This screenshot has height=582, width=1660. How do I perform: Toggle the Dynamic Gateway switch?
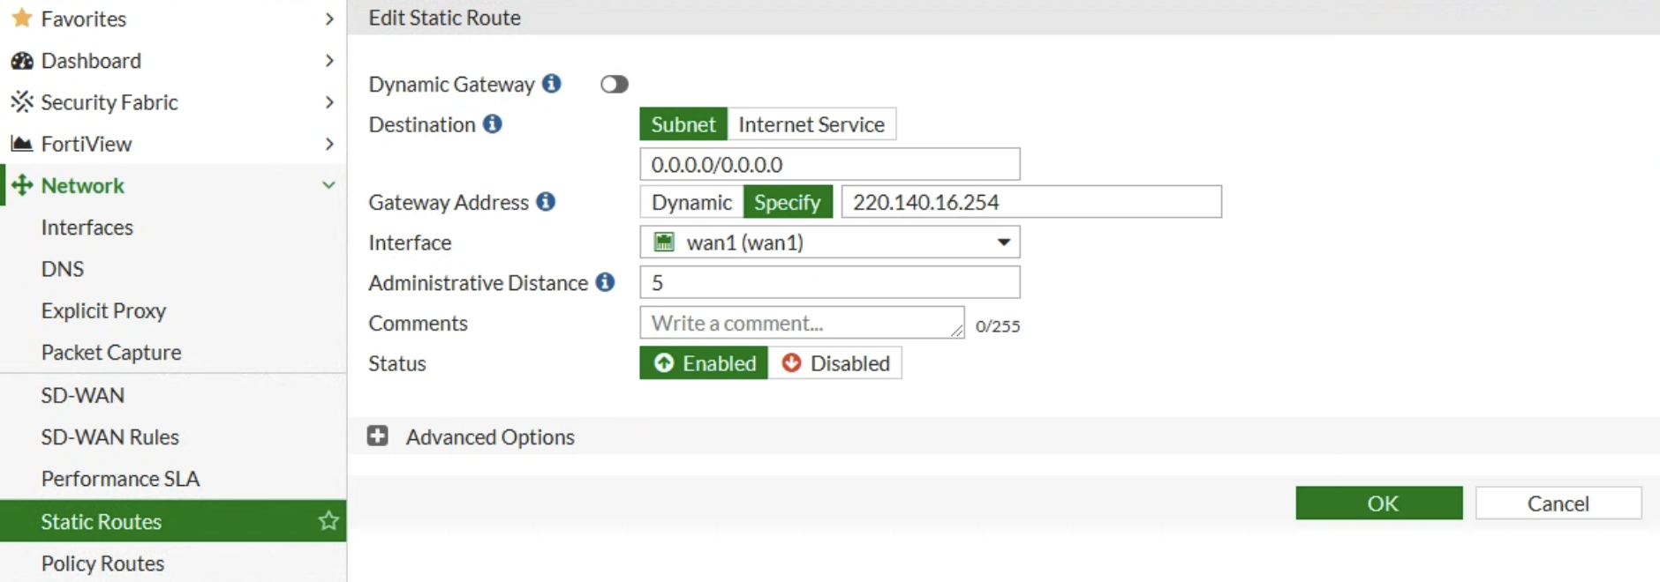pyautogui.click(x=614, y=85)
